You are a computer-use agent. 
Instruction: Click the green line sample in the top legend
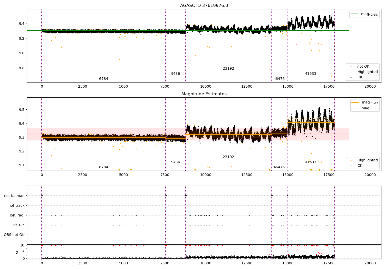coord(354,14)
